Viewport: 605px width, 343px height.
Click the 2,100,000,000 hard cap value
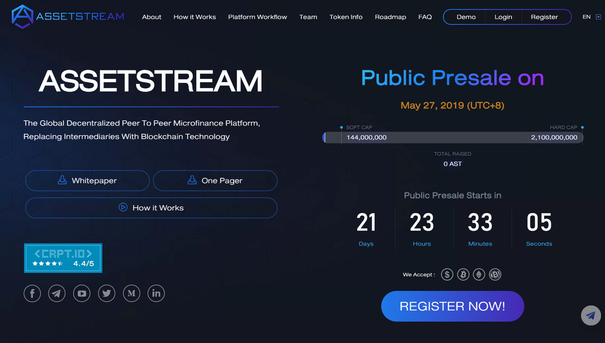[554, 137]
